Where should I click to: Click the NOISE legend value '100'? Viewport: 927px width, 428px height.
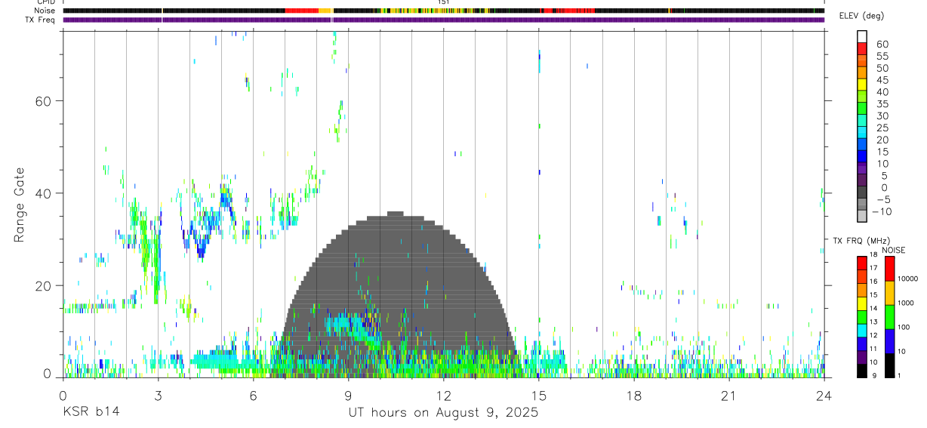tap(905, 328)
